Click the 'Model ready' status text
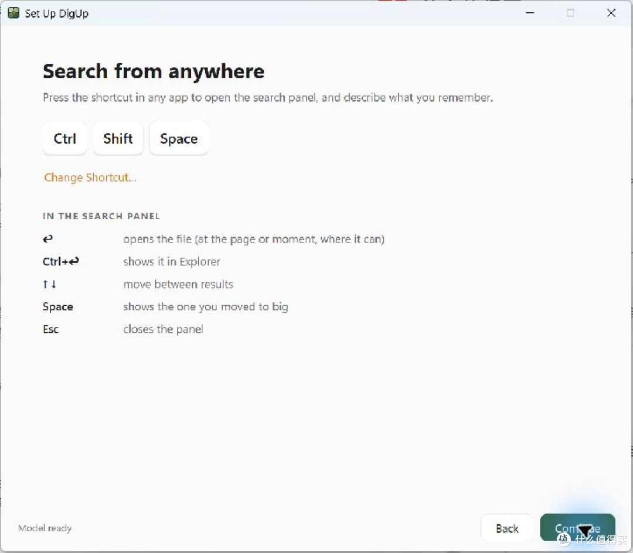The height and width of the screenshot is (553, 633). point(45,528)
